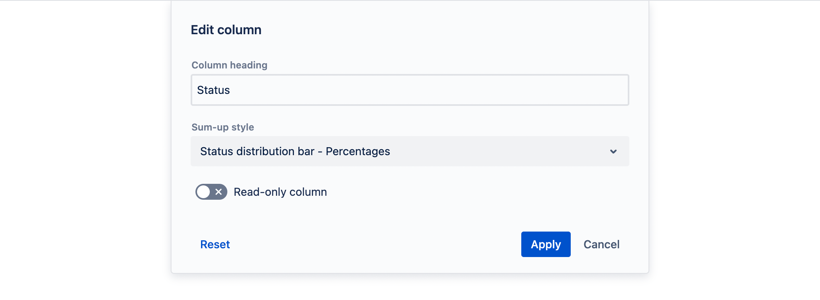Enable read-only via the Read-only column label
The width and height of the screenshot is (820, 300).
(x=280, y=192)
